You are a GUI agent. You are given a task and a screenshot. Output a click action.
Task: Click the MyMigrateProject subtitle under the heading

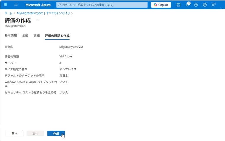tap(15, 26)
